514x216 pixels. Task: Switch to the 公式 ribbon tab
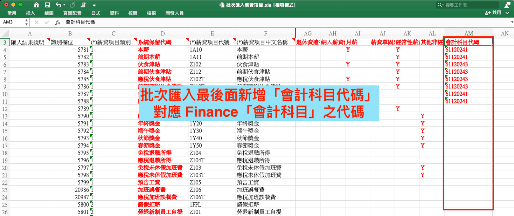95,13
